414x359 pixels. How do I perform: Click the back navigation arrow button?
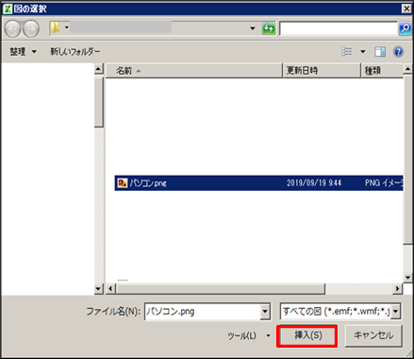tap(12, 29)
